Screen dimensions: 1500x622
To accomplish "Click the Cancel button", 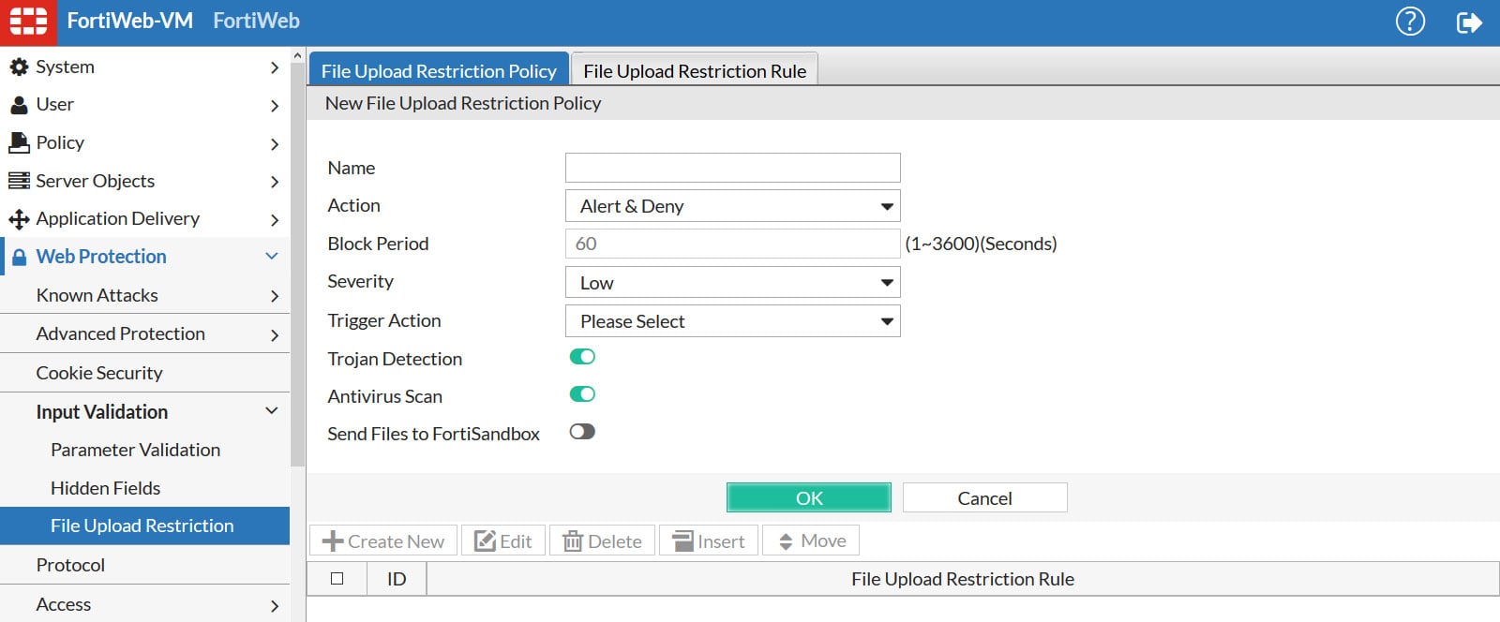I will 984,497.
